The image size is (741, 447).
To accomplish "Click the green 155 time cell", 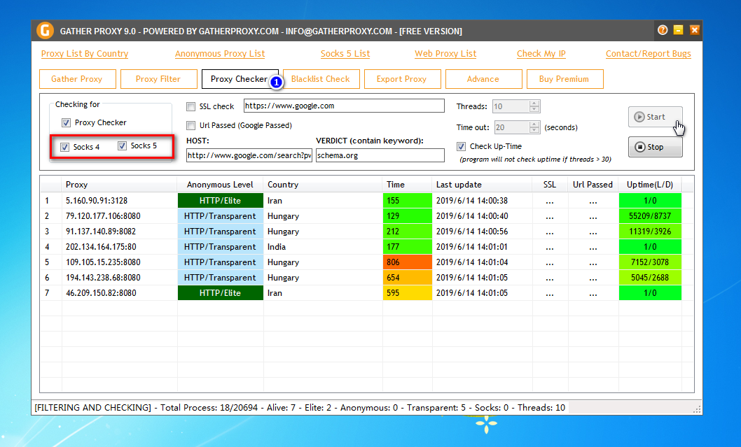I will 407,201.
